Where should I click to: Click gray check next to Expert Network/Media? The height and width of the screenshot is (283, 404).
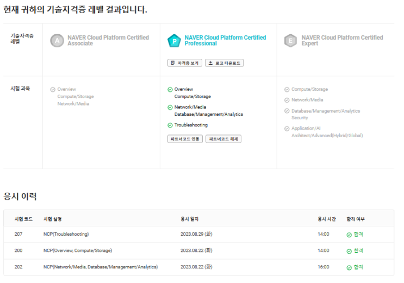pos(287,100)
